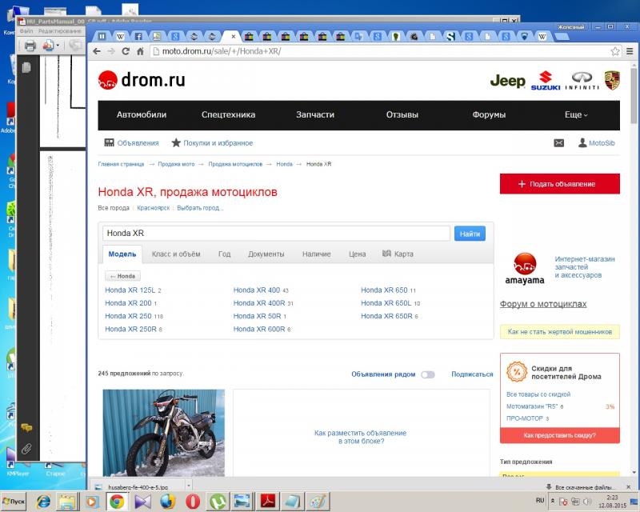Open the Год filter tab

click(x=225, y=254)
